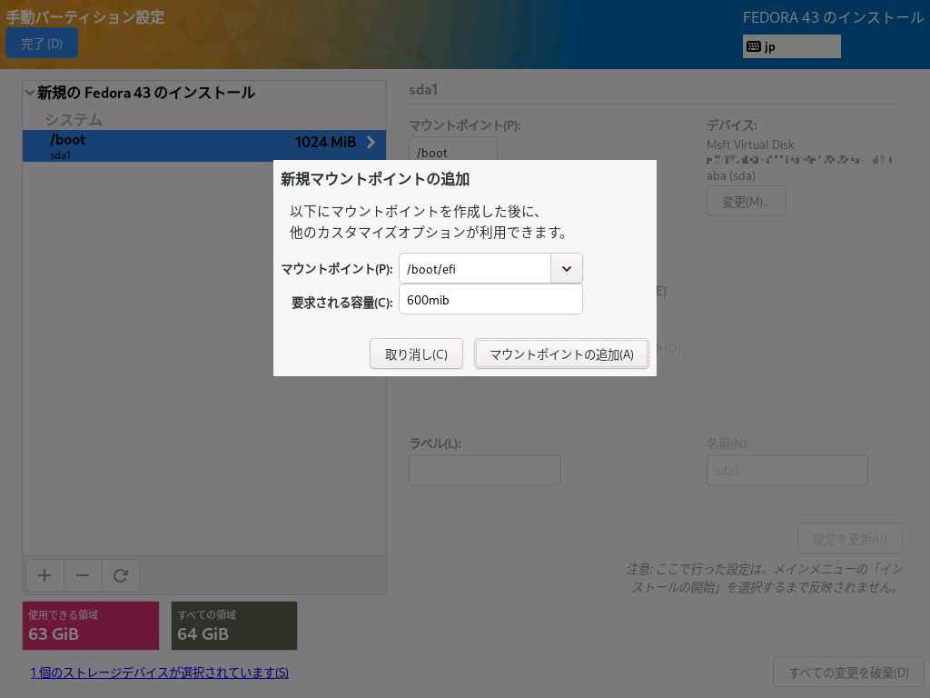The width and height of the screenshot is (930, 698).
Task: Click the chevron arrow on /boot row
Action: 371,142
